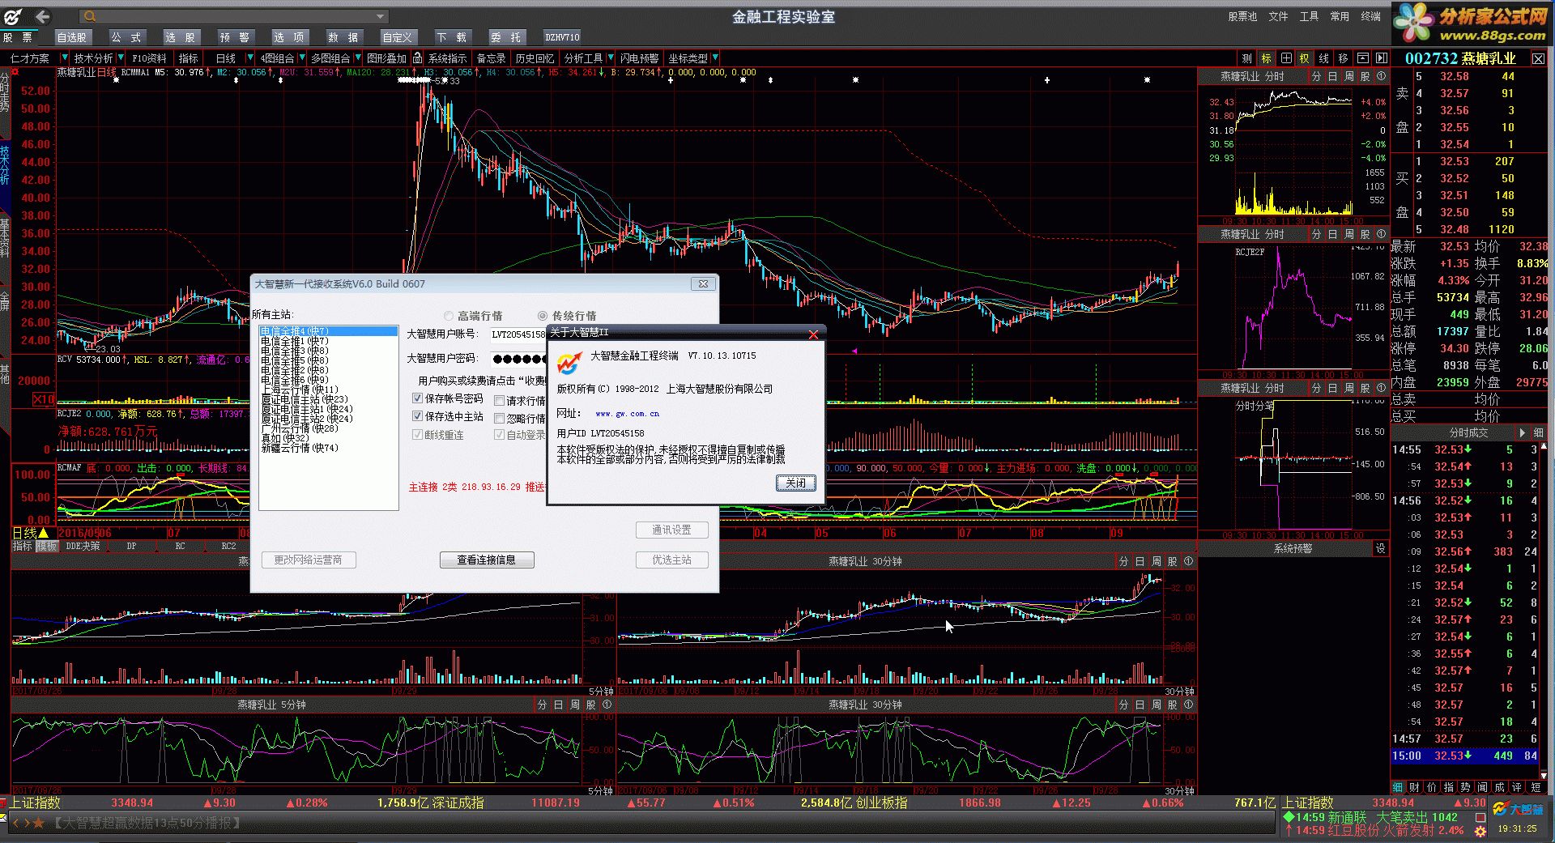
Task: Toggle 保存选中主站 checkbox
Action: (418, 416)
